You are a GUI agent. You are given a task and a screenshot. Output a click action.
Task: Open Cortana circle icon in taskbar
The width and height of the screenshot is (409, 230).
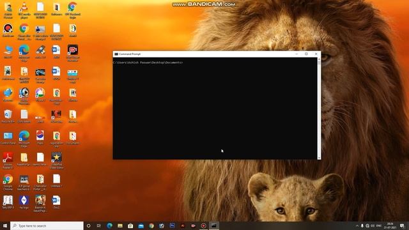click(88, 226)
